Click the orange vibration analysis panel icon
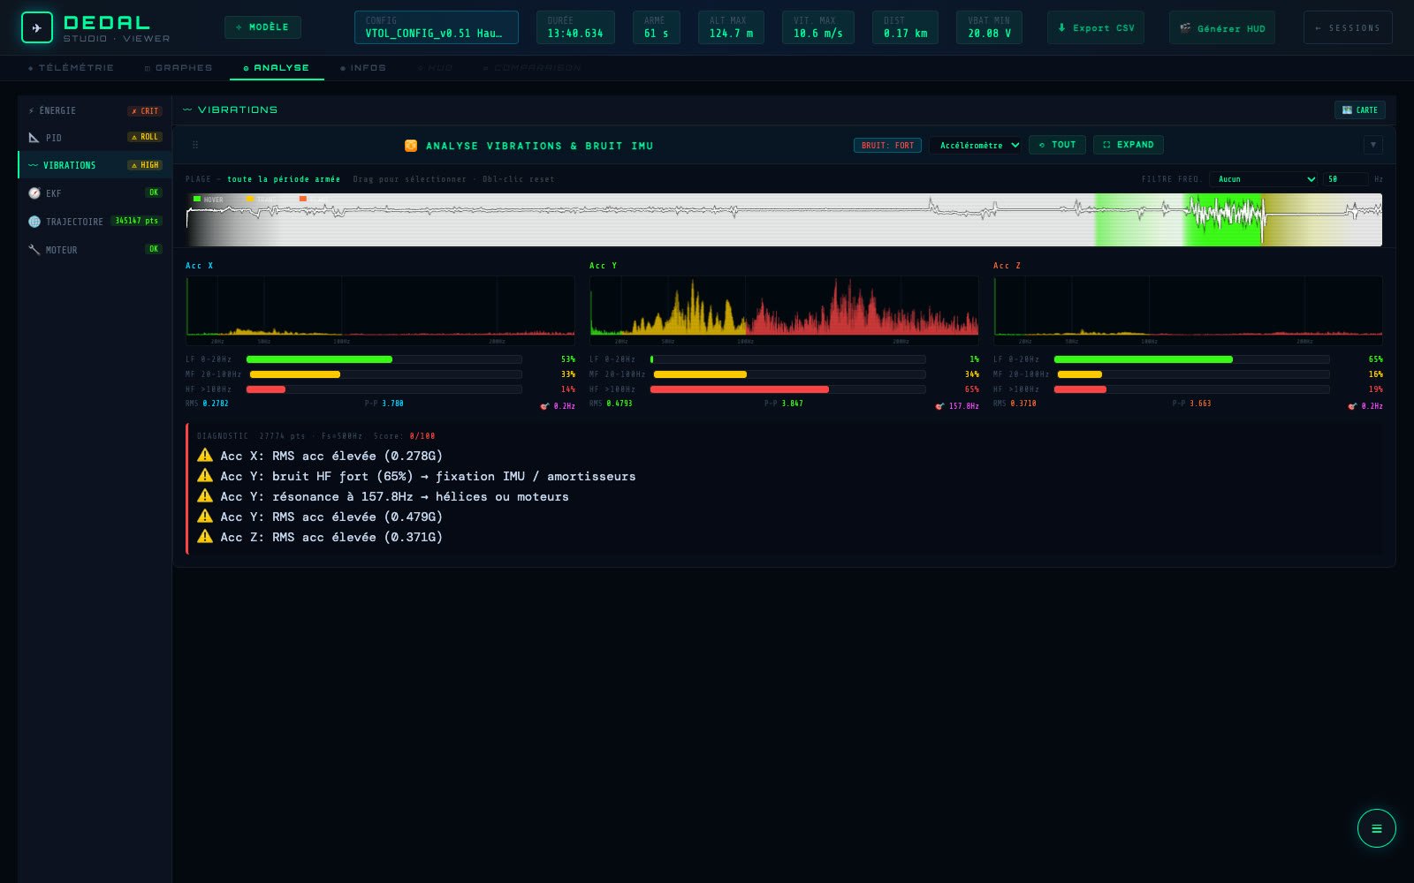 411,146
